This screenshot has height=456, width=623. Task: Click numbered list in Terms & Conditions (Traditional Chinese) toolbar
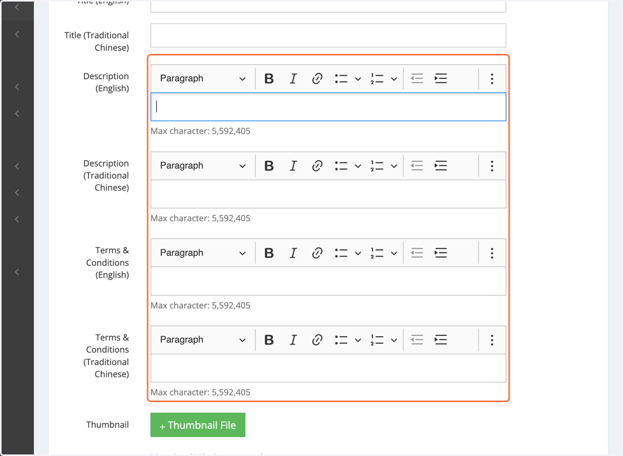[377, 340]
